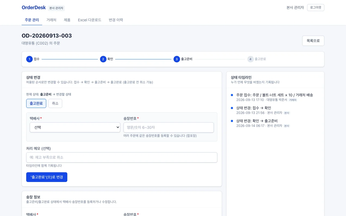
Task: Click the timestamp 2026-09-13 21:56
Action: coord(250,113)
